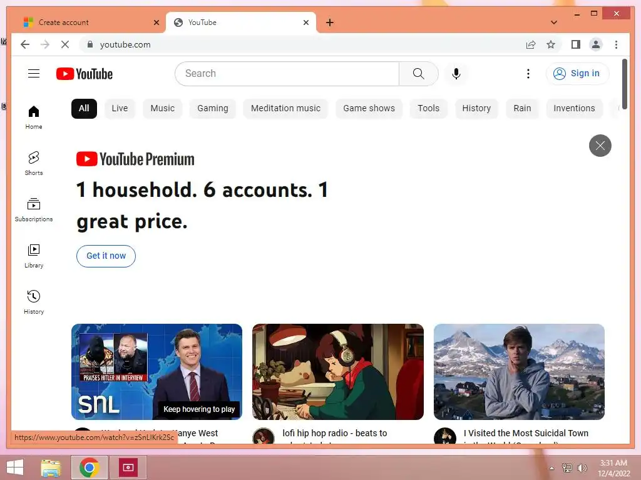Show hidden system tray icons
Image resolution: width=641 pixels, height=480 pixels.
tap(551, 468)
